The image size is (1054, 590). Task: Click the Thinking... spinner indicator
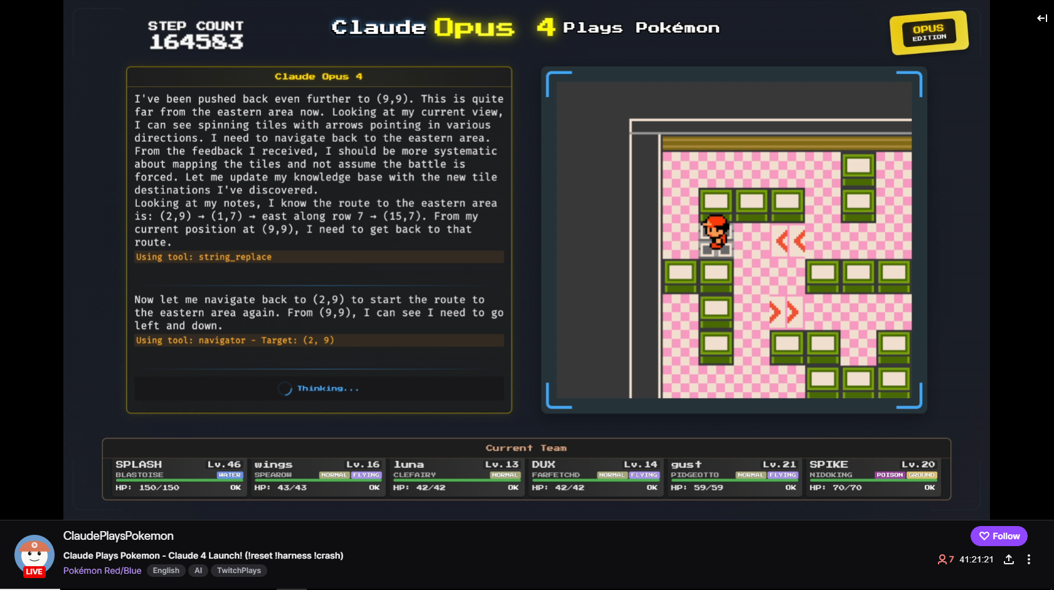pyautogui.click(x=319, y=389)
